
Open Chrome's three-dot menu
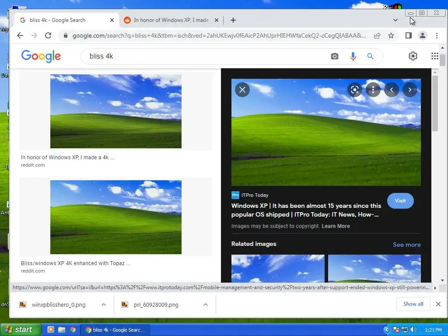click(x=437, y=35)
